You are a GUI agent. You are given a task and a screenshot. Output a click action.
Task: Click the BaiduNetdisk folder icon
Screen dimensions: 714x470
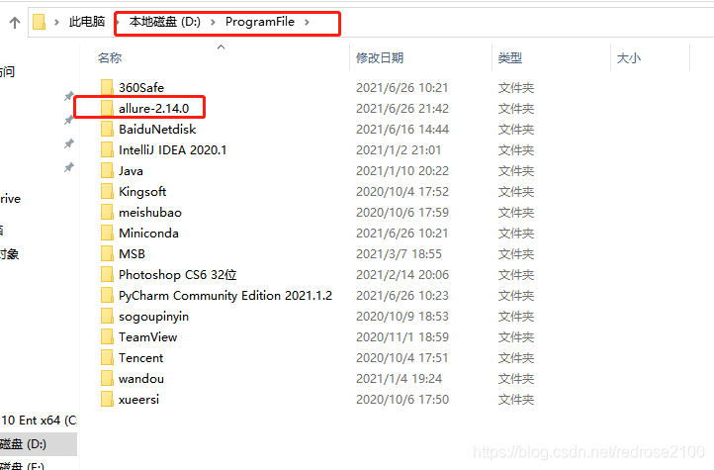(107, 130)
